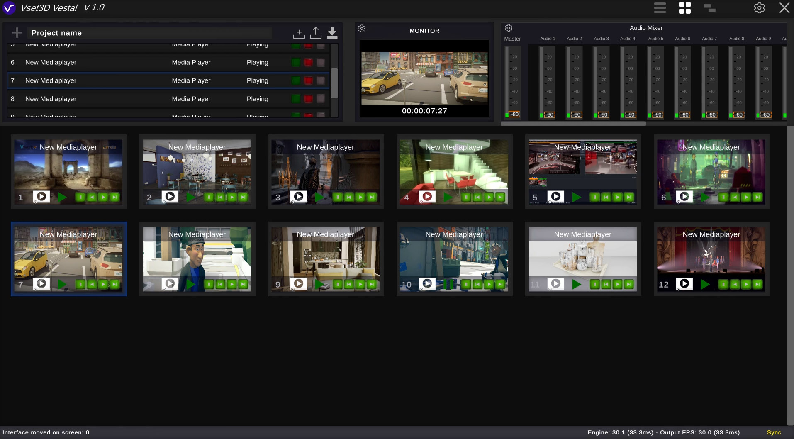
Task: Toggle red indicator on list row 7
Action: click(308, 80)
